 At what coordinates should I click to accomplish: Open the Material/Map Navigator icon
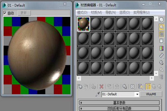(x=161, y=77)
